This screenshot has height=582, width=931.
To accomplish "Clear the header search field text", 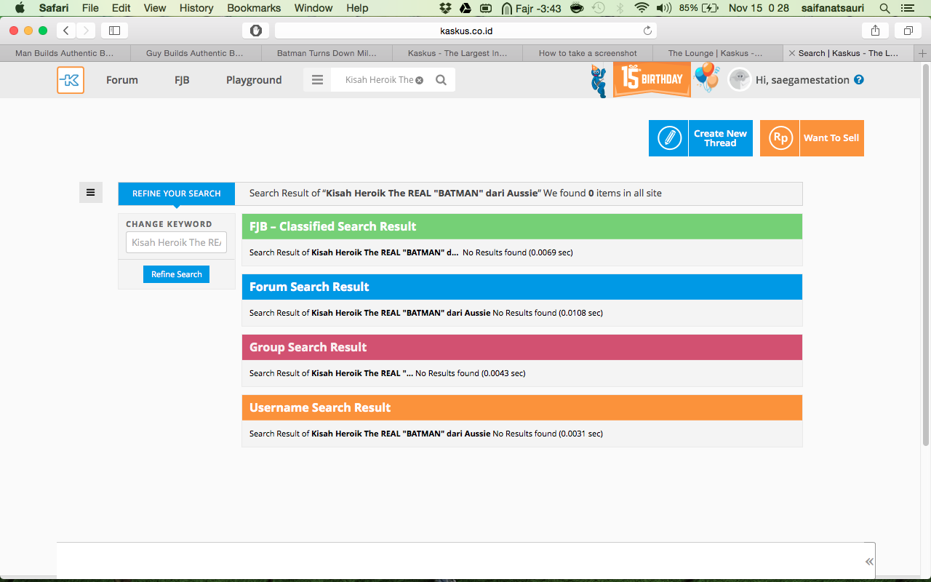I will [x=419, y=80].
